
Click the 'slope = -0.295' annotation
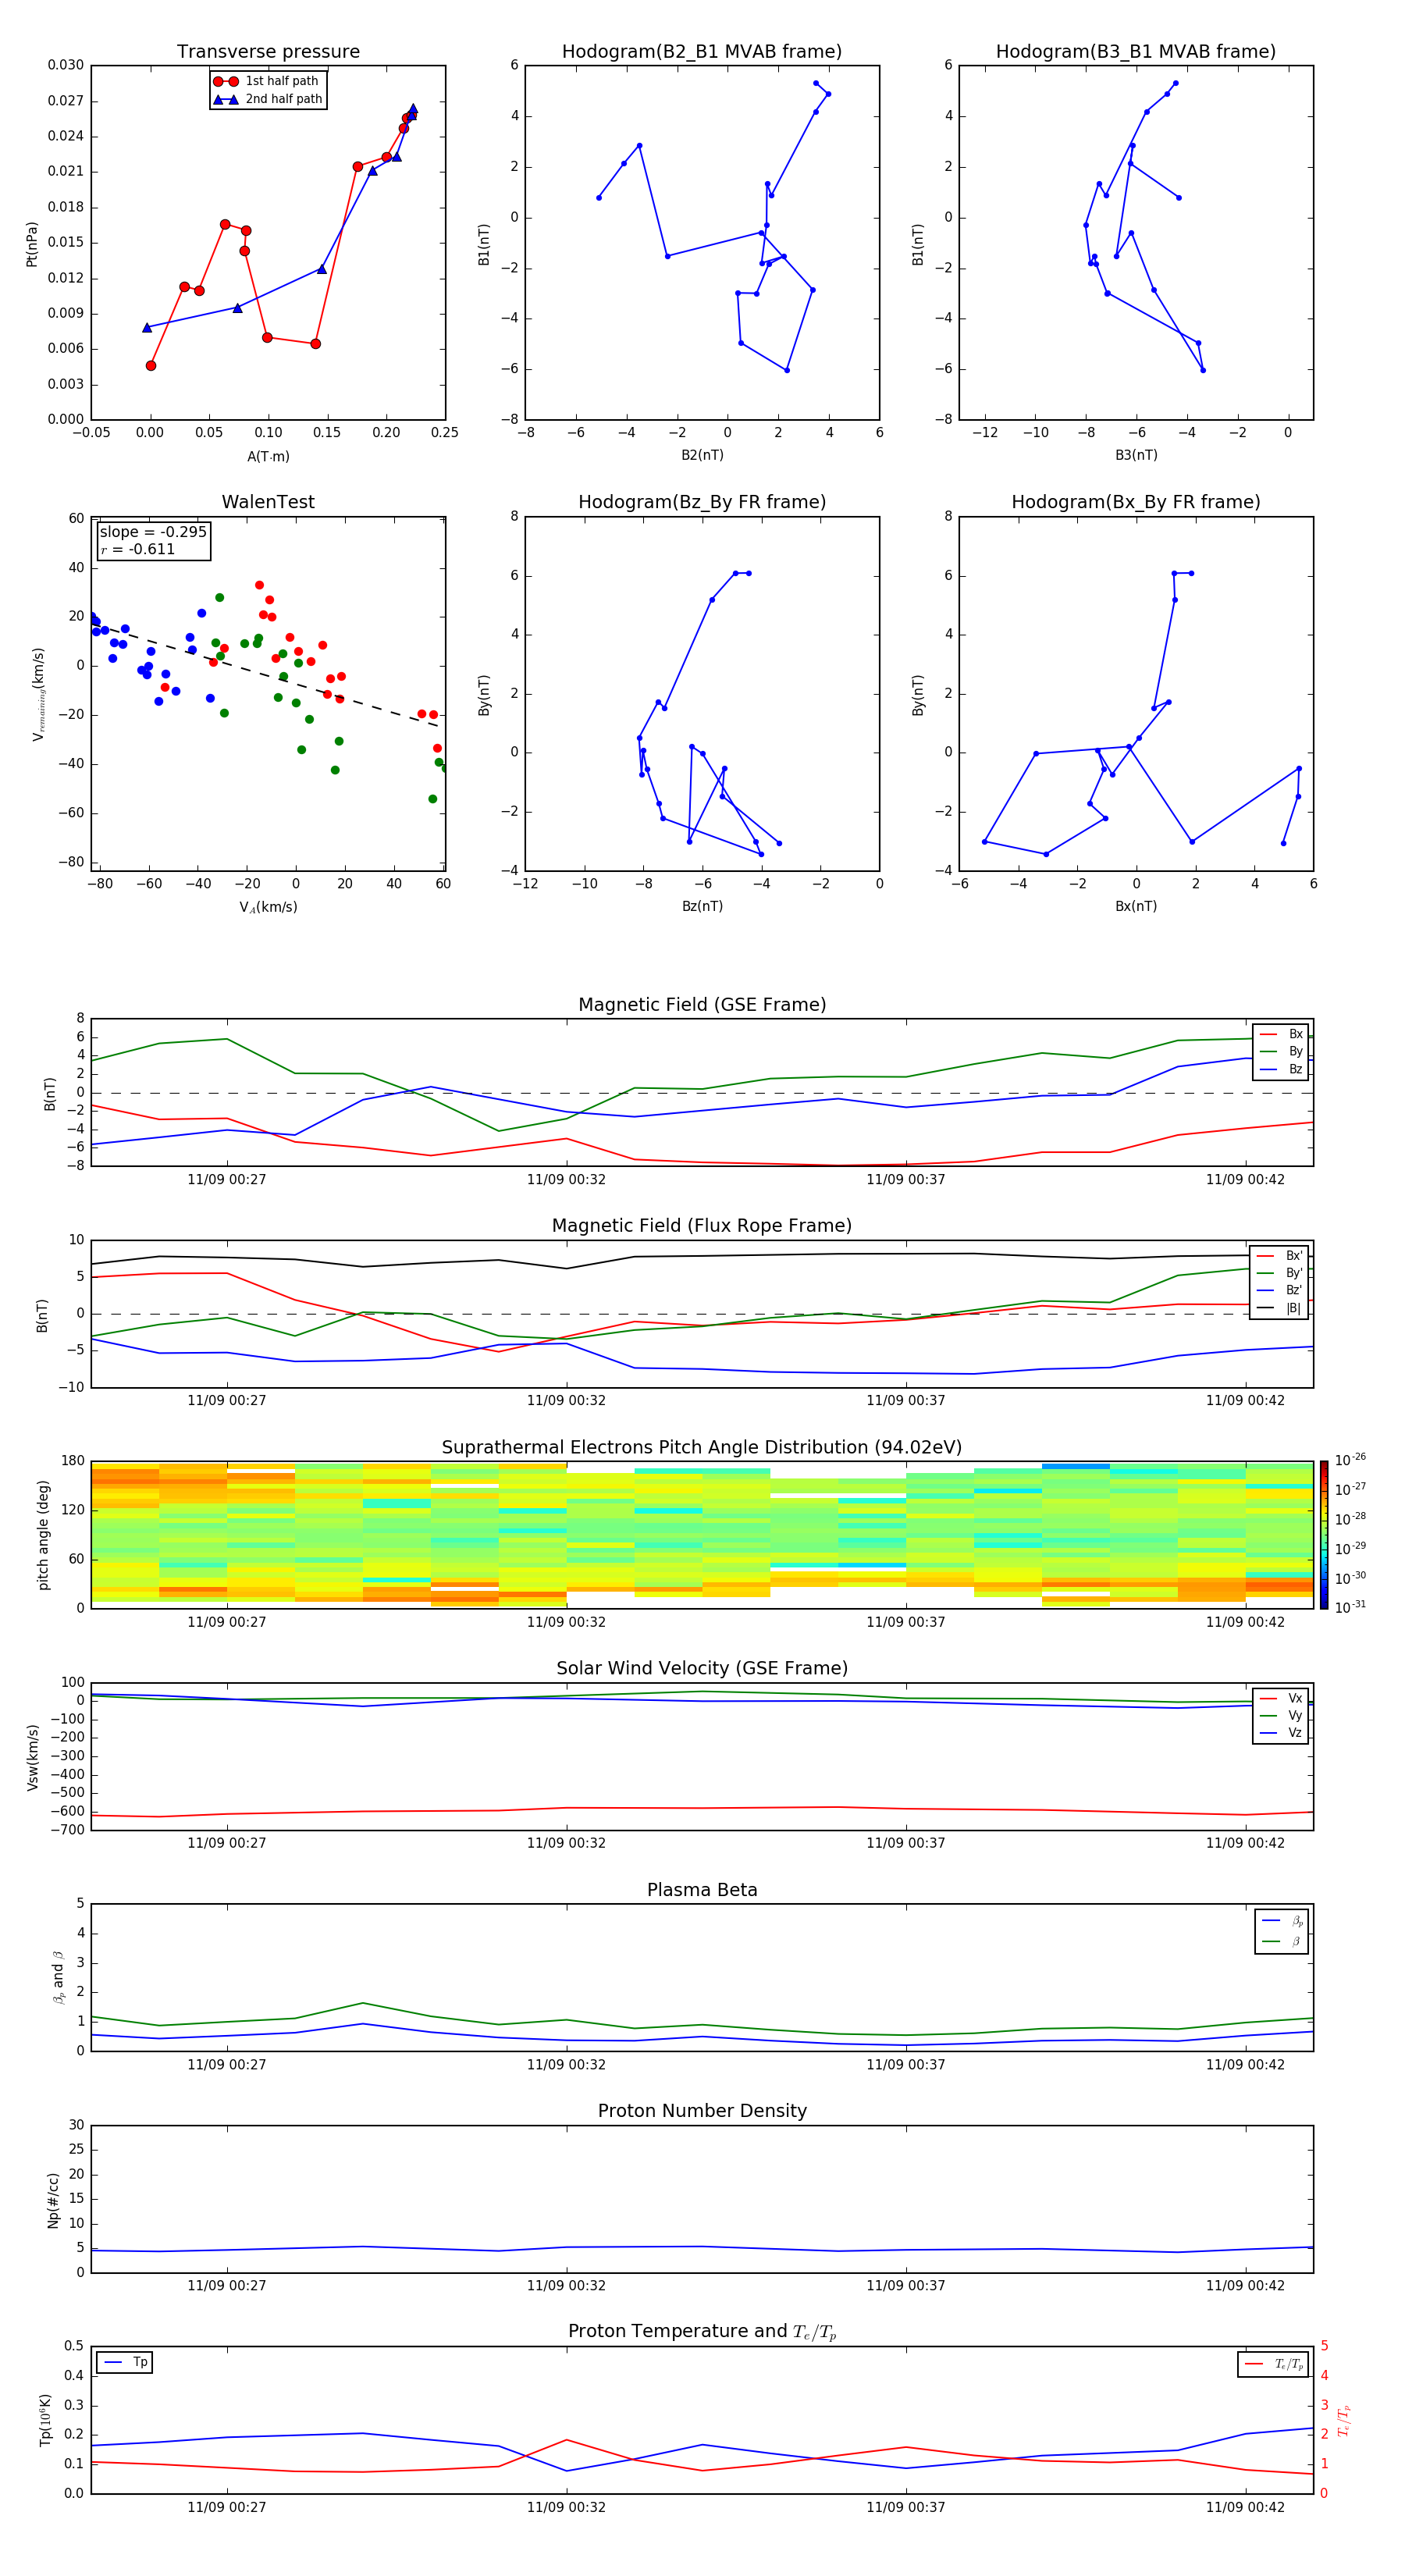click(153, 532)
